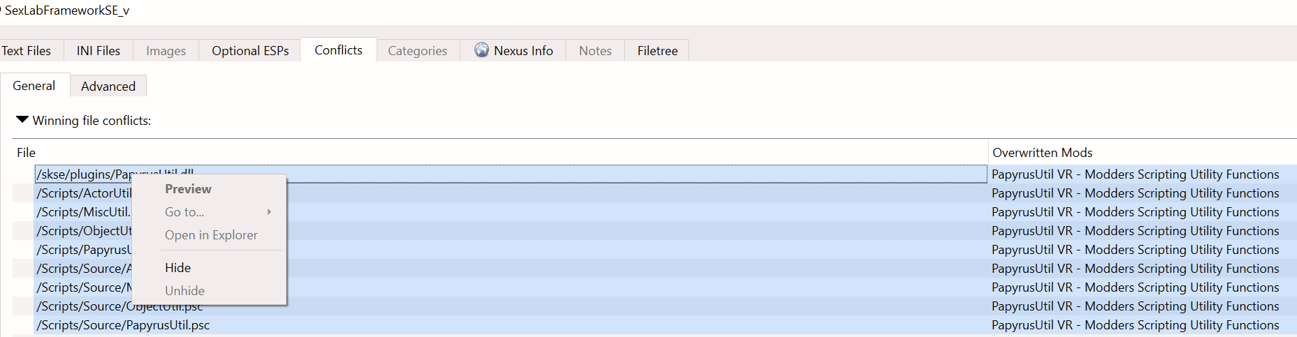Choose Hide from the context menu

177,267
